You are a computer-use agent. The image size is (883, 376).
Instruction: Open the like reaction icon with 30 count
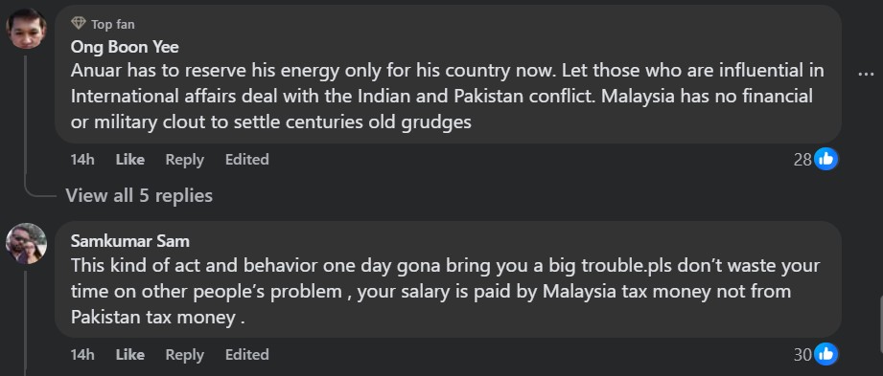[826, 355]
